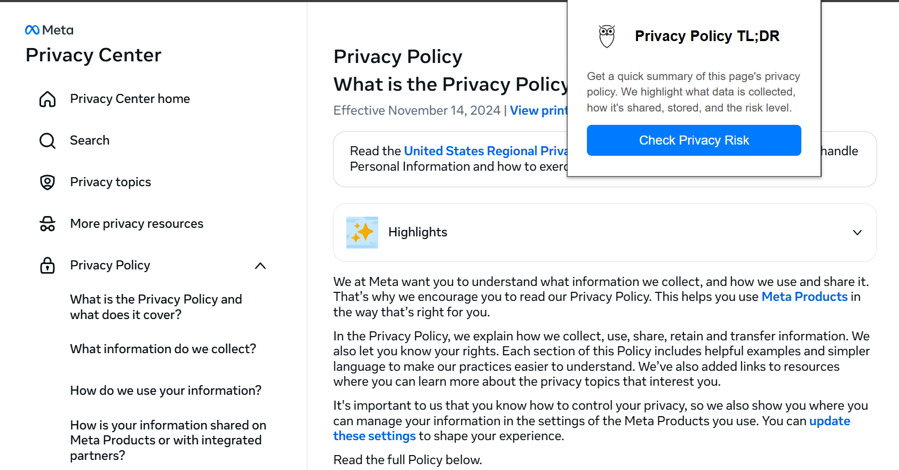Click the Privacy Center home house icon
The height and width of the screenshot is (470, 899).
click(x=47, y=99)
